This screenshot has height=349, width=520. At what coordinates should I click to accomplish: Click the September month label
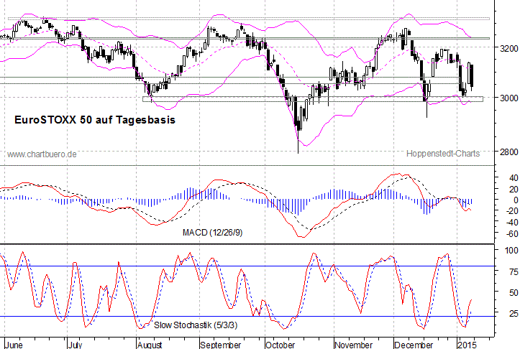click(x=221, y=345)
